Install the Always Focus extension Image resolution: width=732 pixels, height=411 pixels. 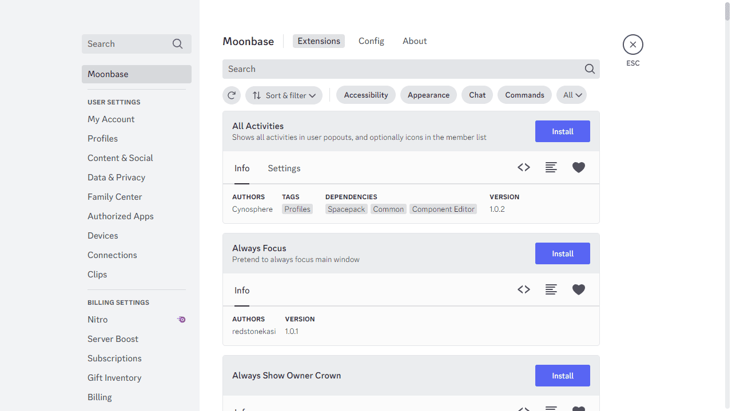pyautogui.click(x=563, y=253)
